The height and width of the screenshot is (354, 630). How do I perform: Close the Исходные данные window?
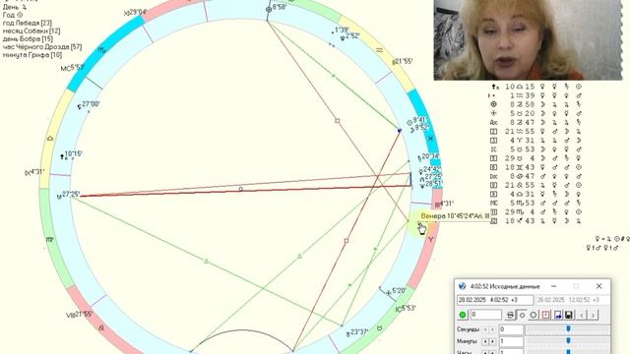click(599, 286)
